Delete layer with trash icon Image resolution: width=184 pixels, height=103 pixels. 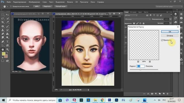(168, 94)
